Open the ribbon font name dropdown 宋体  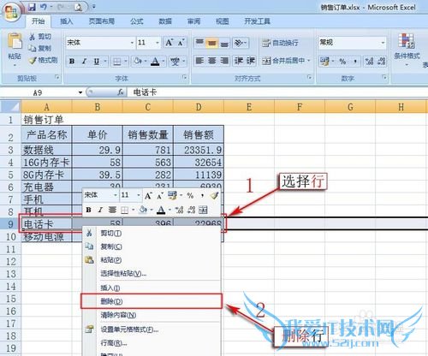[x=132, y=43]
